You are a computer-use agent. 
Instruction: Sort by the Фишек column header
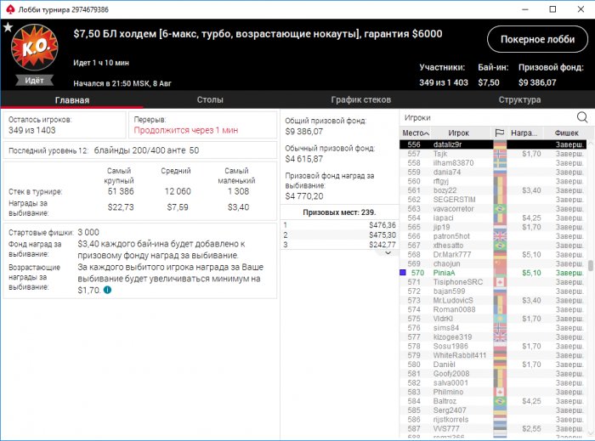(566, 133)
